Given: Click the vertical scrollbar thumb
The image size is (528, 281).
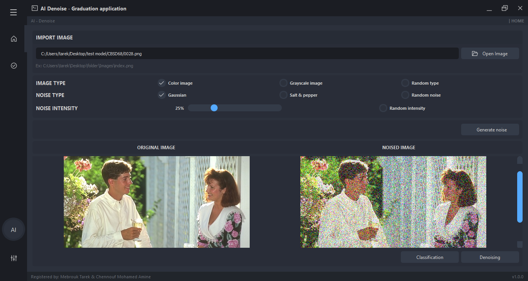Looking at the screenshot, I should [520, 197].
